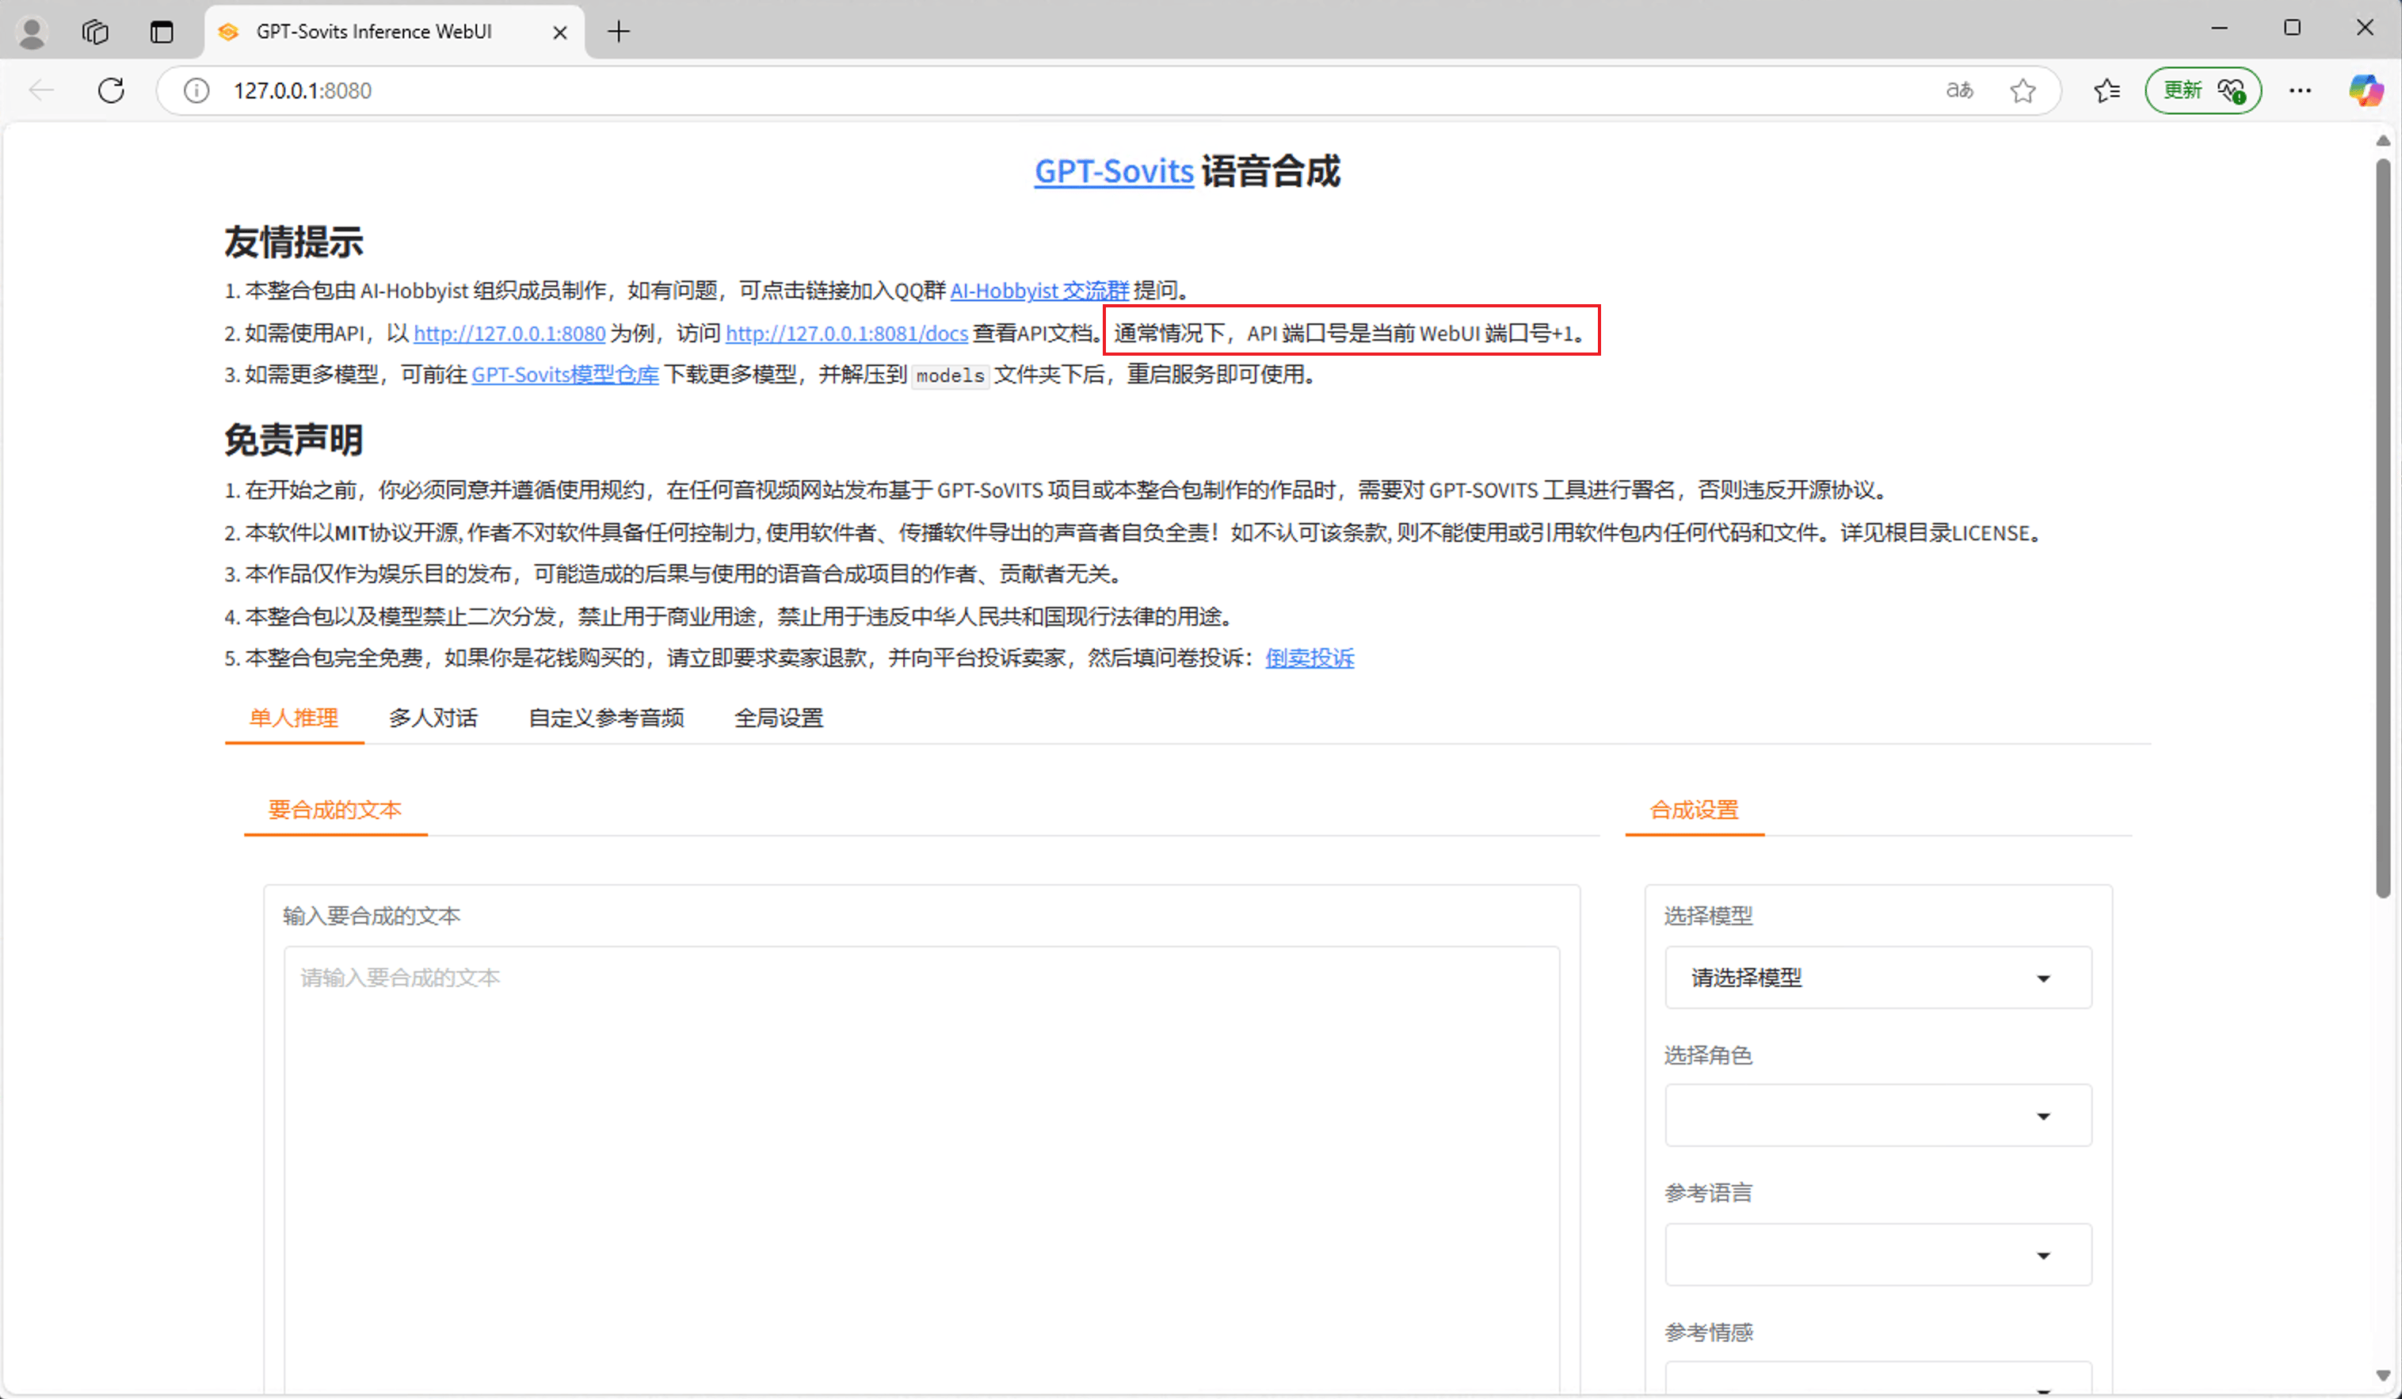The width and height of the screenshot is (2402, 1399).
Task: Toggle the vertical tabs icon
Action: click(x=161, y=32)
